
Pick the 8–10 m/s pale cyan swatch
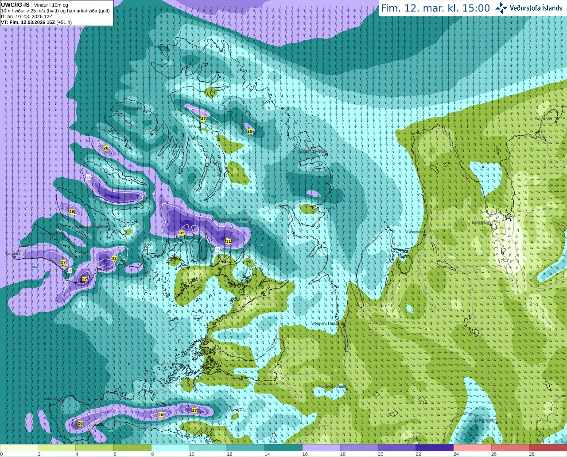(170, 447)
